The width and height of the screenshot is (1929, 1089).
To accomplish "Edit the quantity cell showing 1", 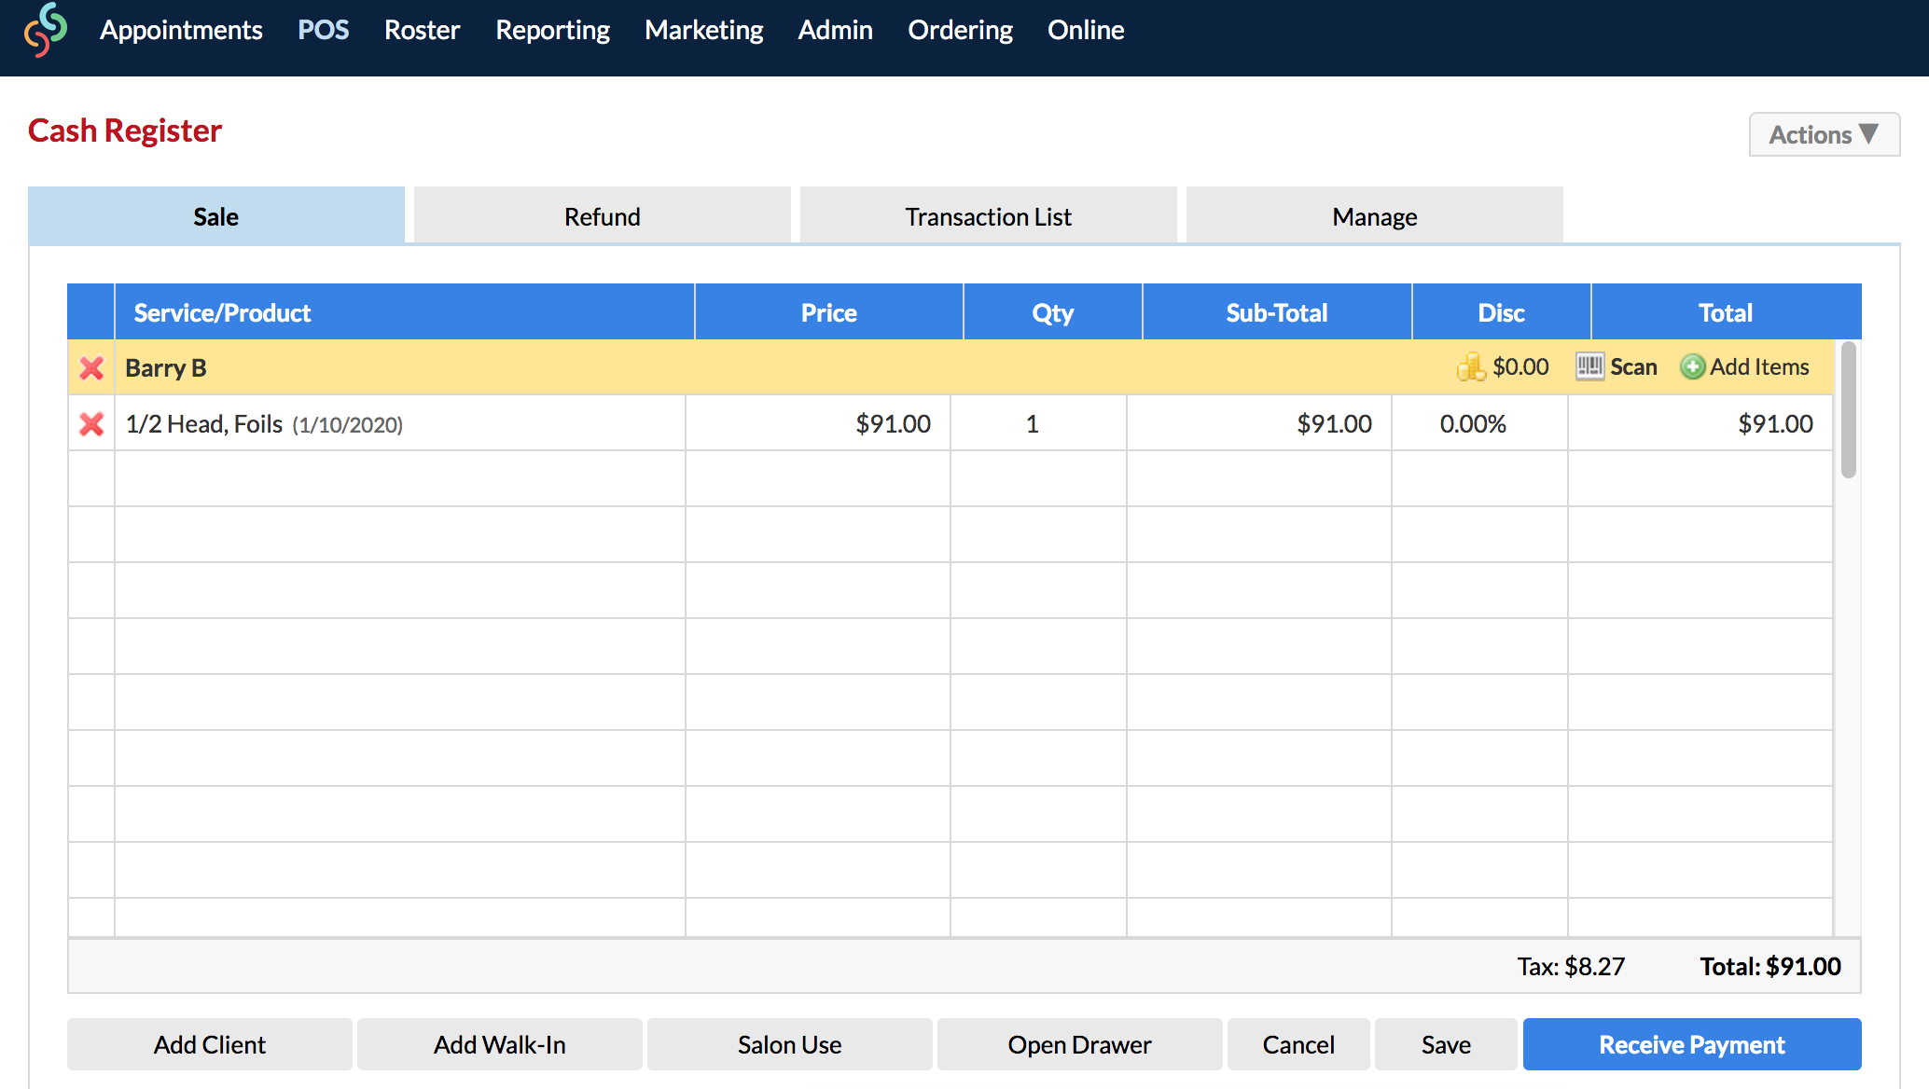I will tap(1033, 424).
